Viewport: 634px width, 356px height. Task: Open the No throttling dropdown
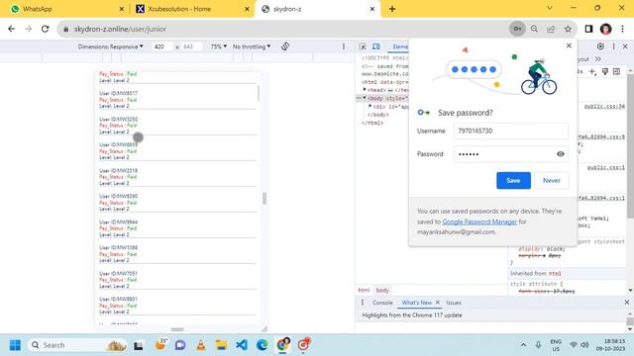click(252, 46)
